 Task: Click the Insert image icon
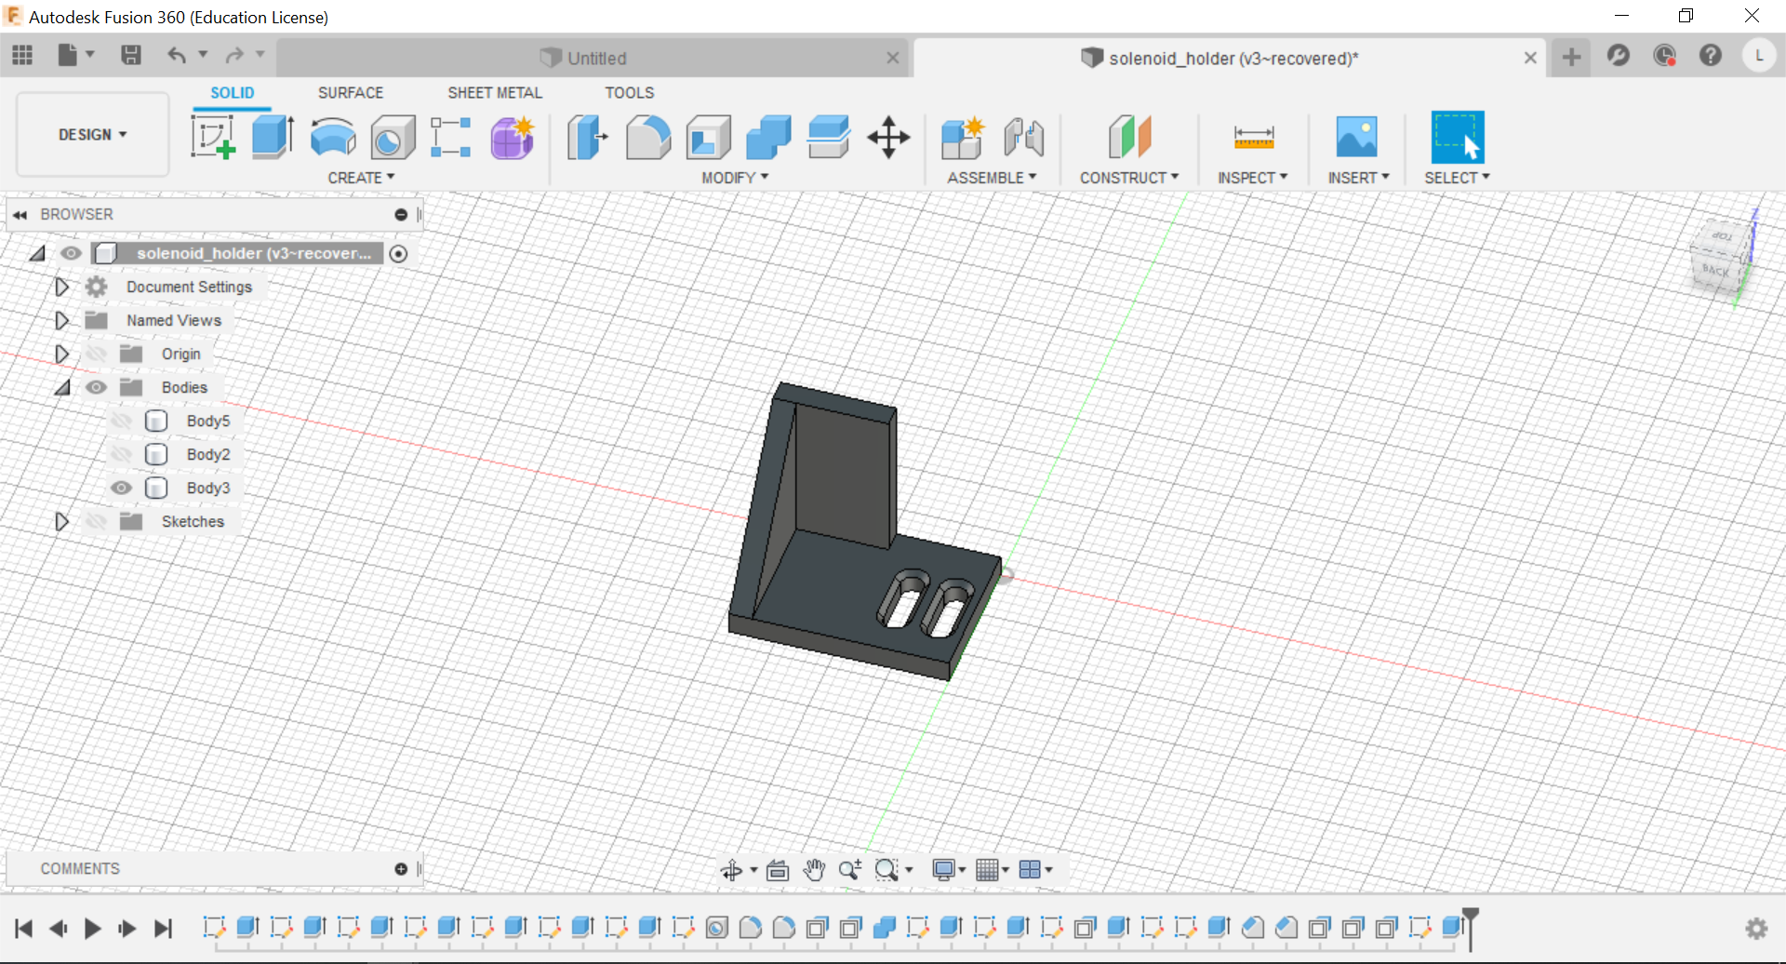click(x=1356, y=138)
